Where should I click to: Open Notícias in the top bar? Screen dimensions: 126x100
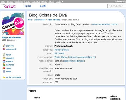pos(19,2)
